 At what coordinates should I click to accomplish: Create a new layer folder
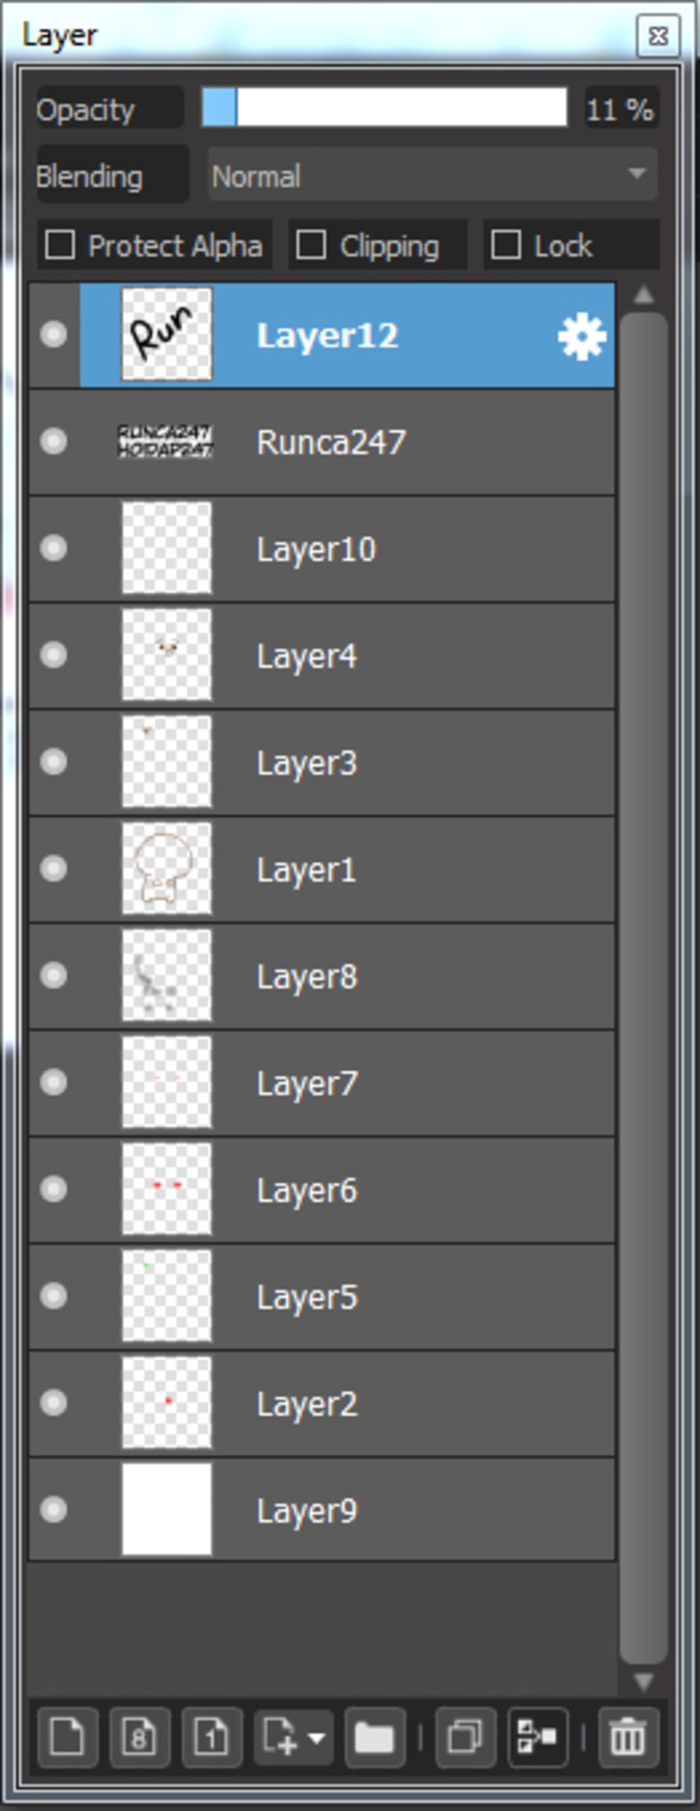[375, 1737]
